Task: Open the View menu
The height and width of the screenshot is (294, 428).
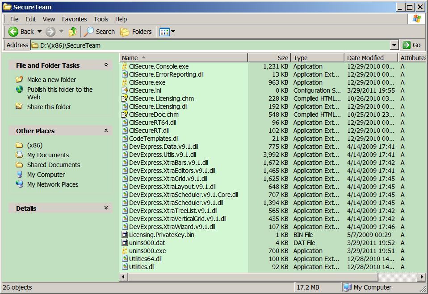Action: click(49, 19)
